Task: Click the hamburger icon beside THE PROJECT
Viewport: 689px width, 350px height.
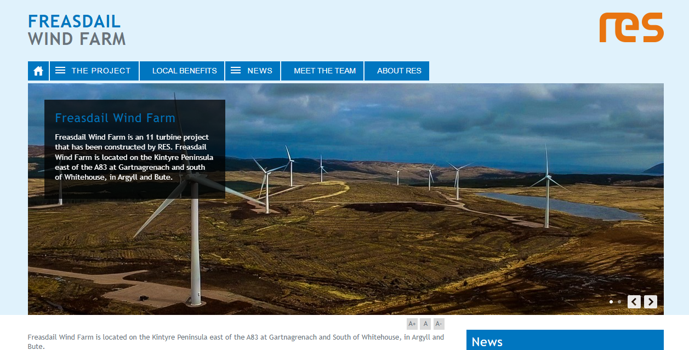Action: point(60,70)
